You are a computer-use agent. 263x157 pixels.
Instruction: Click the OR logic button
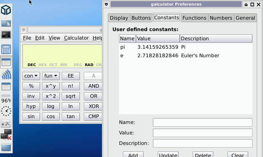tap(93, 96)
